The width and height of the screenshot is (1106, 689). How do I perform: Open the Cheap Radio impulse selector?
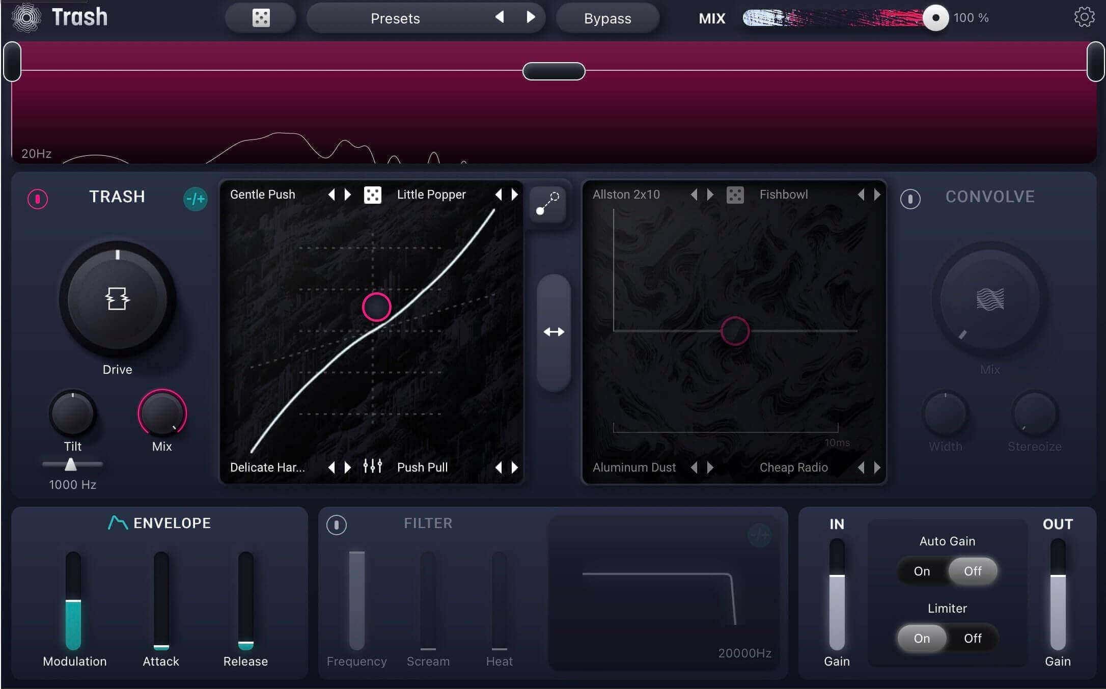tap(793, 467)
